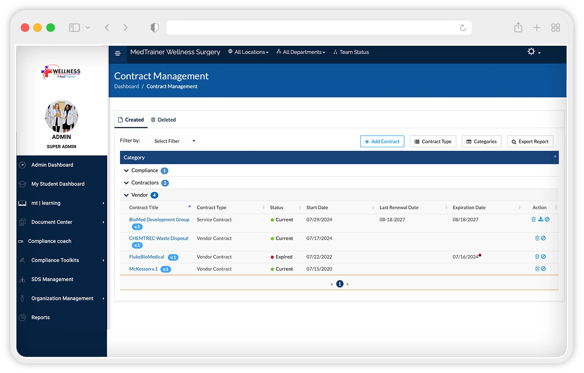Viewport: 584px width, 373px height.
Task: Click the disable icon for FlukeBioMedical
Action: point(543,257)
